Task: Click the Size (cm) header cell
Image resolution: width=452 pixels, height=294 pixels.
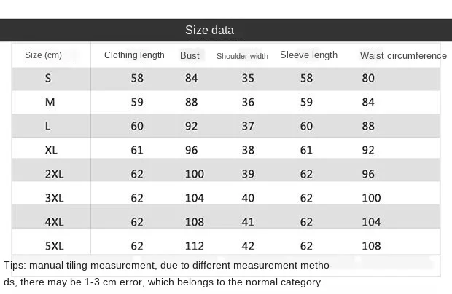Action: (x=43, y=55)
